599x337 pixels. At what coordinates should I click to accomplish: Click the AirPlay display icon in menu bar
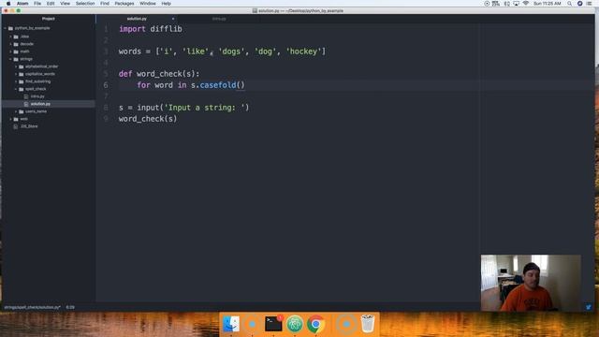click(x=516, y=4)
